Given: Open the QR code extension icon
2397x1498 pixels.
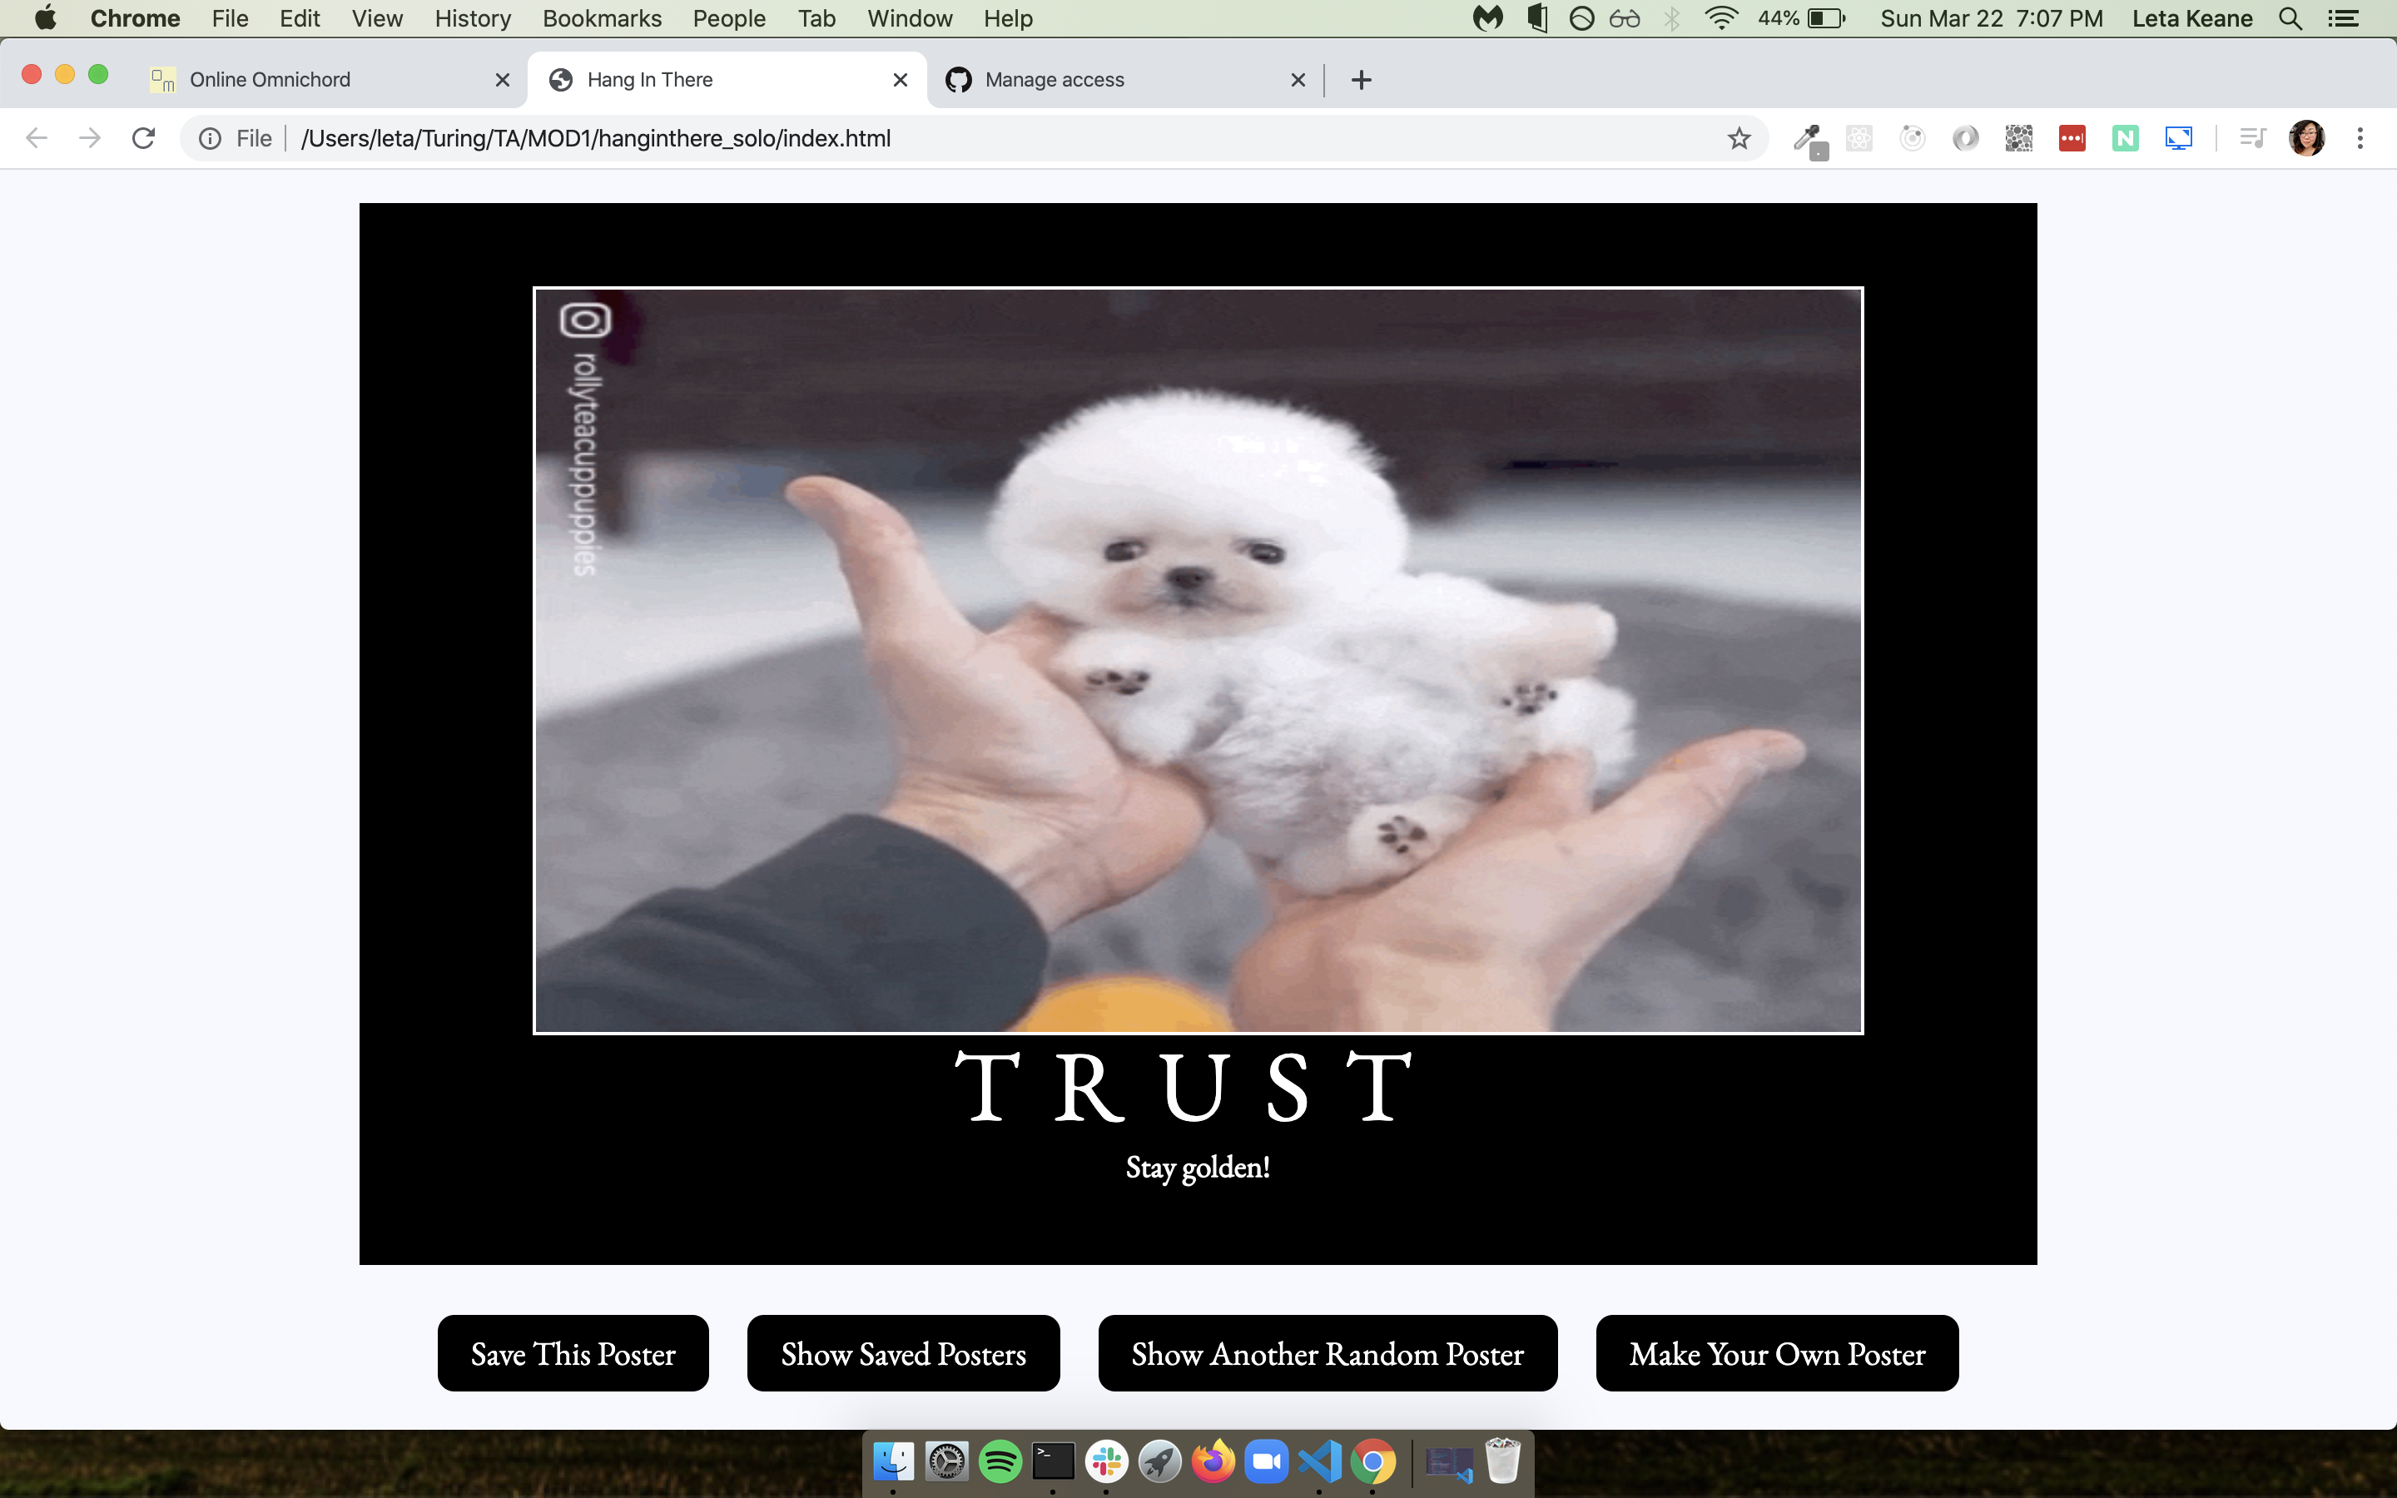Looking at the screenshot, I should pos(2017,139).
